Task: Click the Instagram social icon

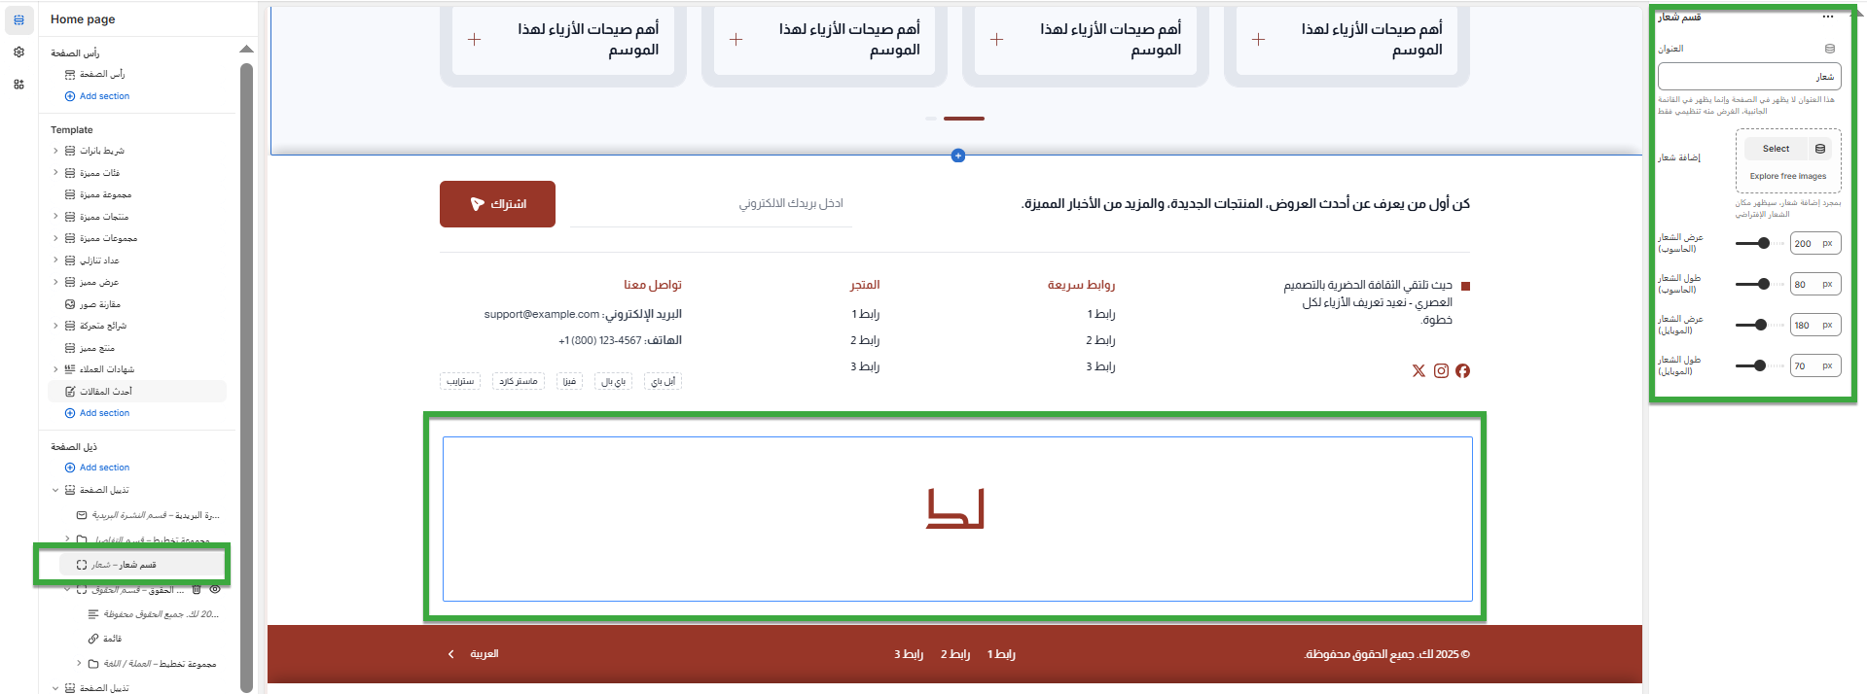Action: (1441, 370)
